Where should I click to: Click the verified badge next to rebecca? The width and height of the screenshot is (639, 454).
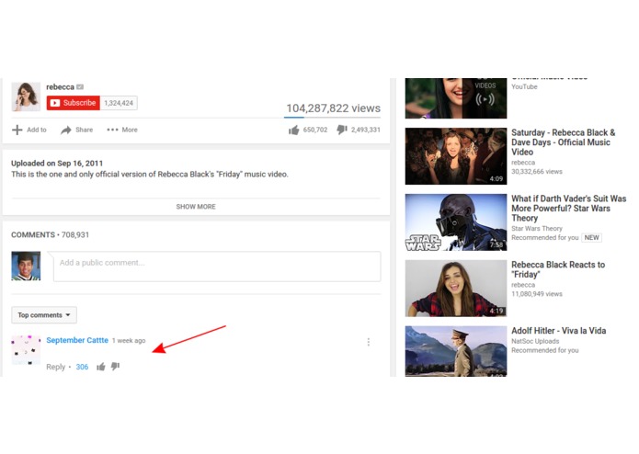pos(80,86)
